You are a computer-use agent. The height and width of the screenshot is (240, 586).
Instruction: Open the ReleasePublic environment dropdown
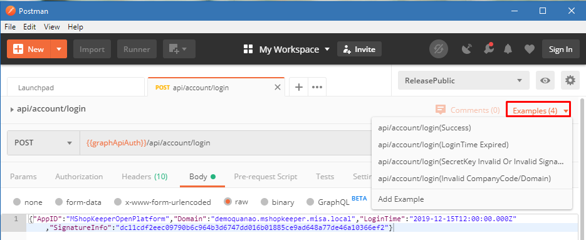[x=463, y=80]
